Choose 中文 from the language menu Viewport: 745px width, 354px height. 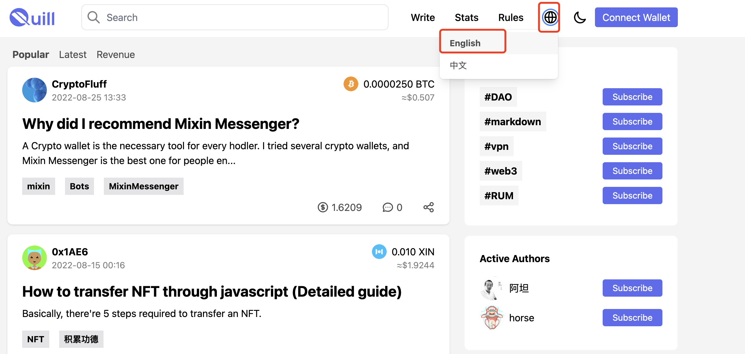point(458,65)
